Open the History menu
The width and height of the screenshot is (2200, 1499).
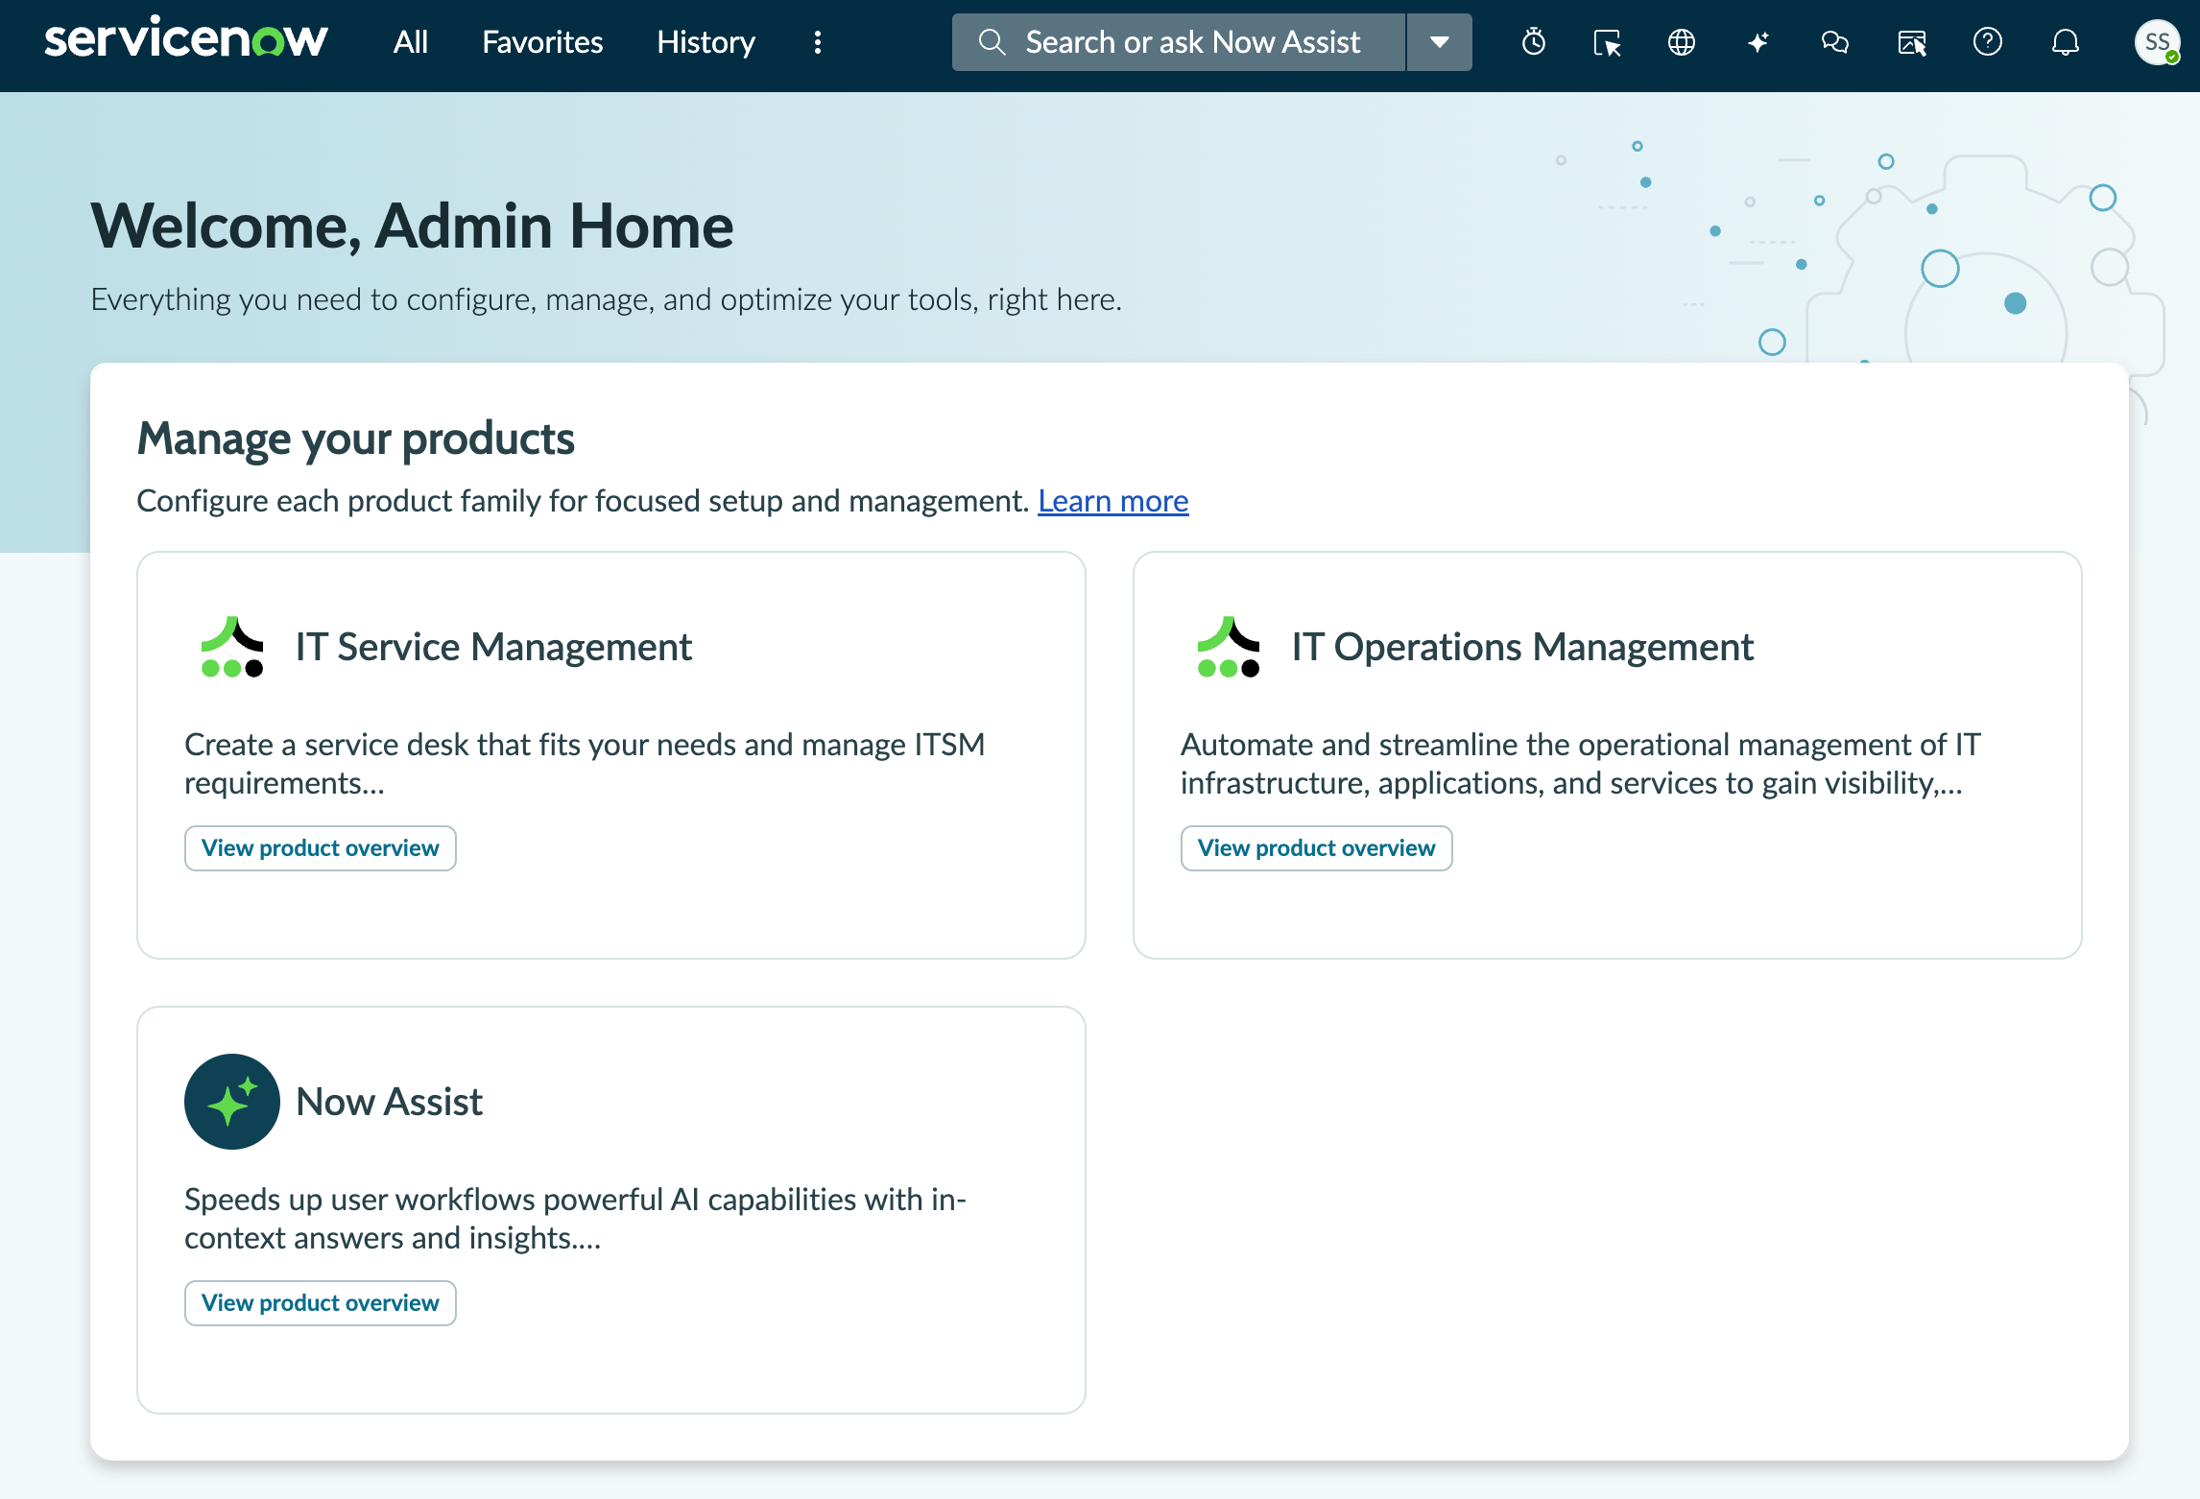click(705, 42)
